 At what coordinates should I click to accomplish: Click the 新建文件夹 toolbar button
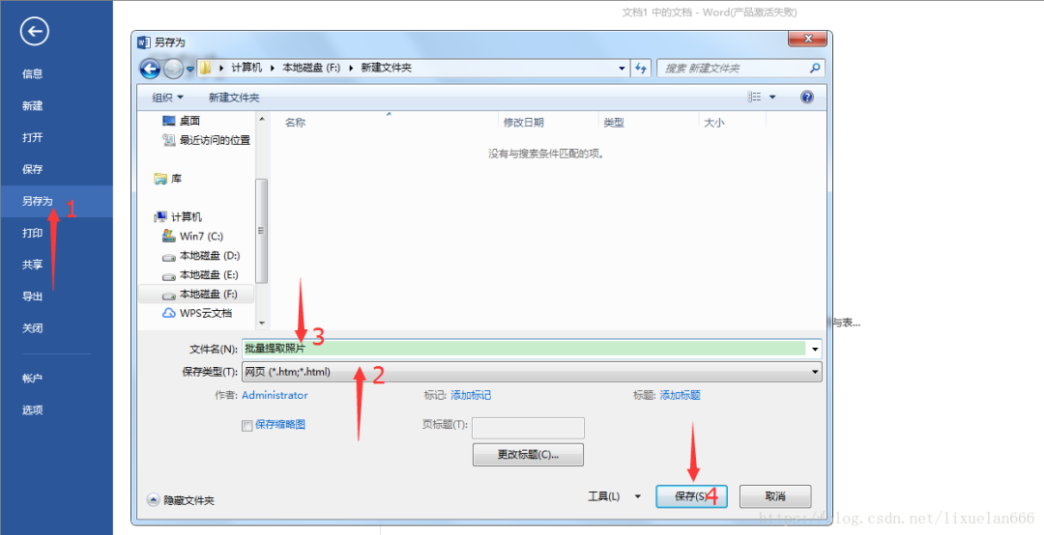[234, 98]
